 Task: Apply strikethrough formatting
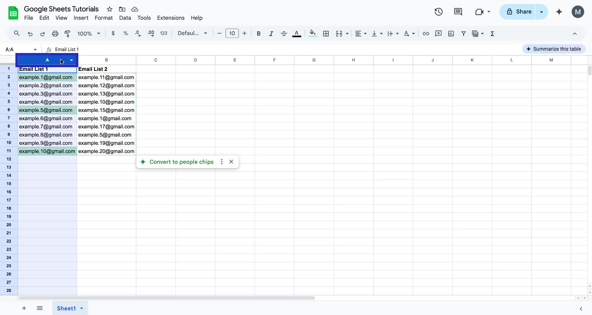pos(284,33)
